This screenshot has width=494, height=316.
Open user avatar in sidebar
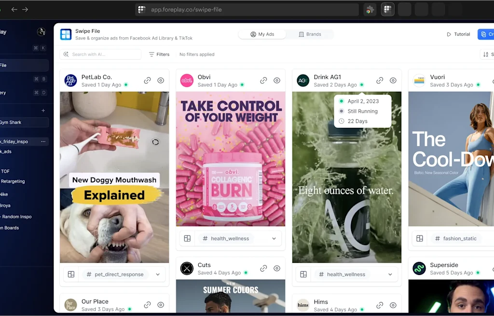[41, 32]
